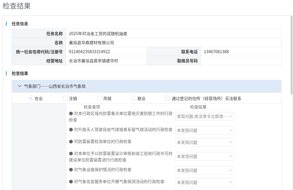Click the address 长治市襄垣县虒亭镇建华村
The image size is (293, 190).
[94, 61]
